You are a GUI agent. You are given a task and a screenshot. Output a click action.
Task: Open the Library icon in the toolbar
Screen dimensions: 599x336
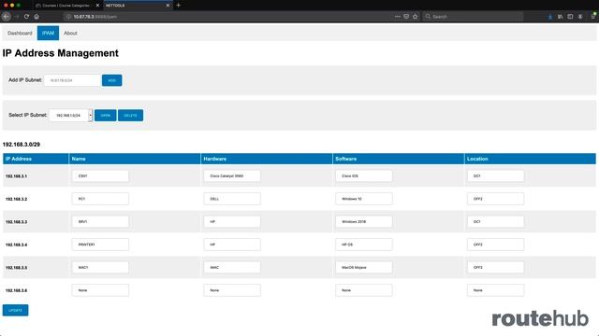(x=560, y=17)
